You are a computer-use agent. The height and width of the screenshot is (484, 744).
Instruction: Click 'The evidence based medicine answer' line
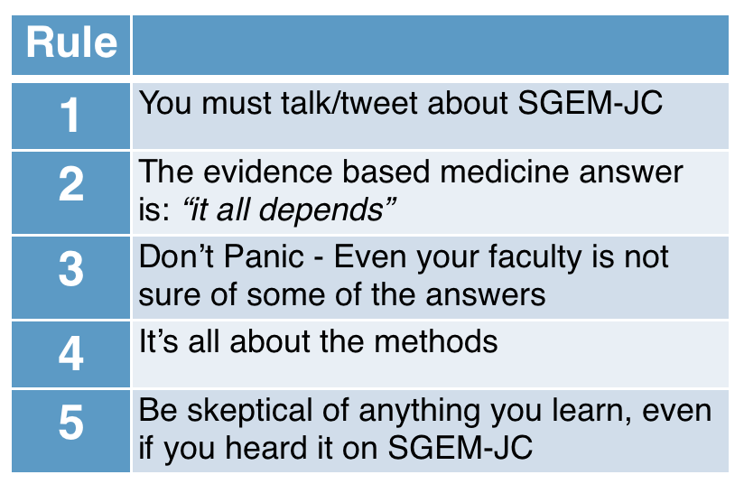[x=411, y=172]
